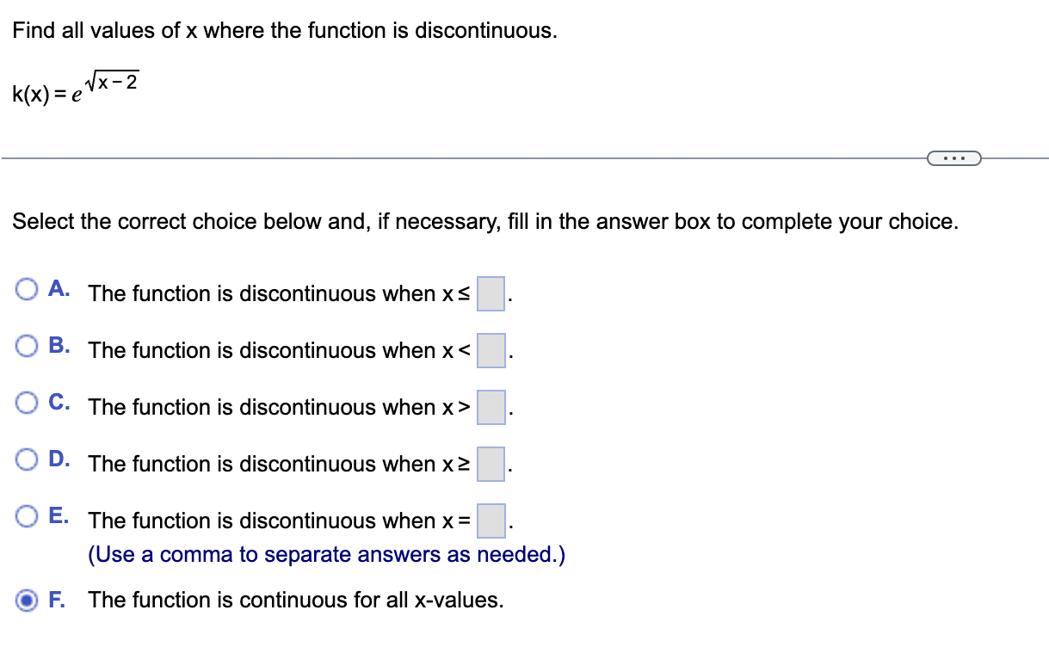The width and height of the screenshot is (1049, 647).
Task: Select radio button for choice D
Action: click(28, 458)
